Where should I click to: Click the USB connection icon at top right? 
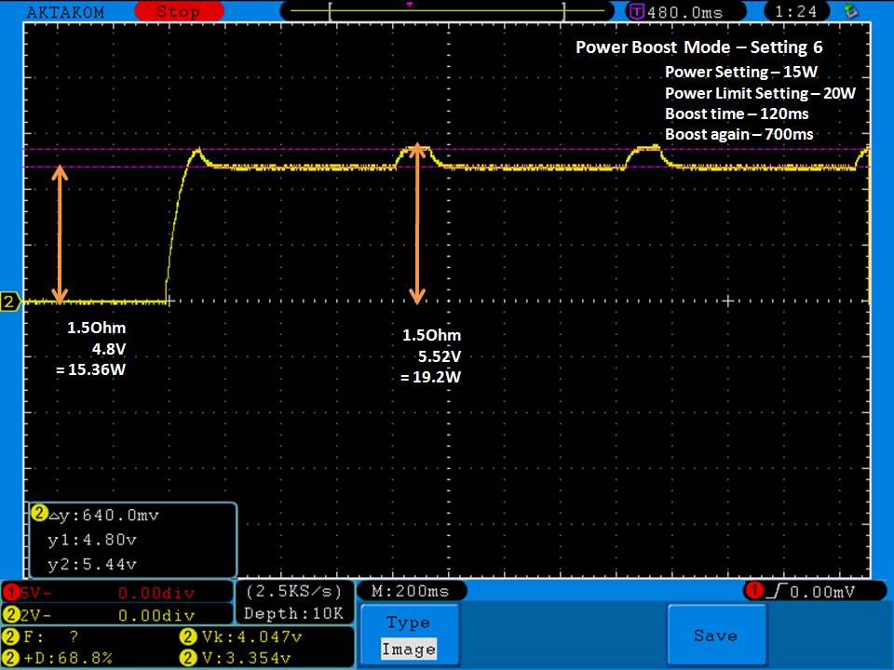849,11
